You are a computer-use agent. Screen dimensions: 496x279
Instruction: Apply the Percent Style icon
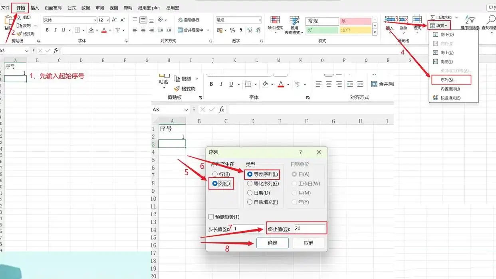[232, 30]
